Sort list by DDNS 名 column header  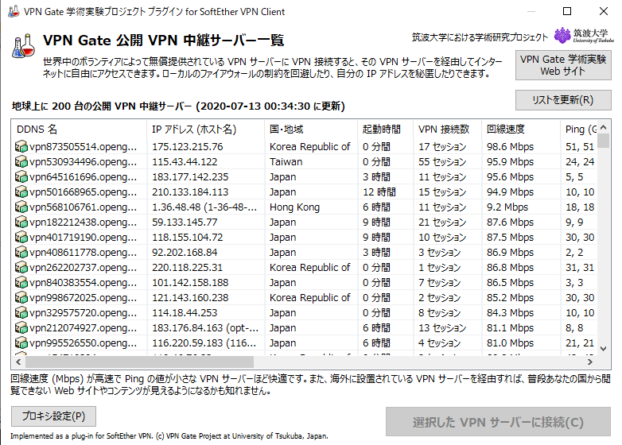[78, 129]
